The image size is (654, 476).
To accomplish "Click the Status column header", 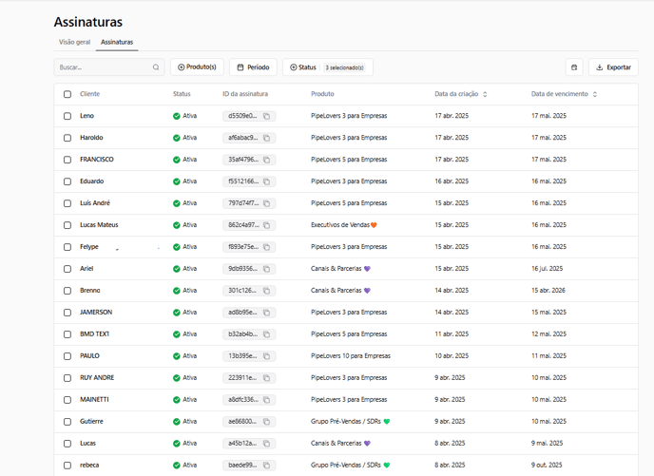I will [182, 94].
